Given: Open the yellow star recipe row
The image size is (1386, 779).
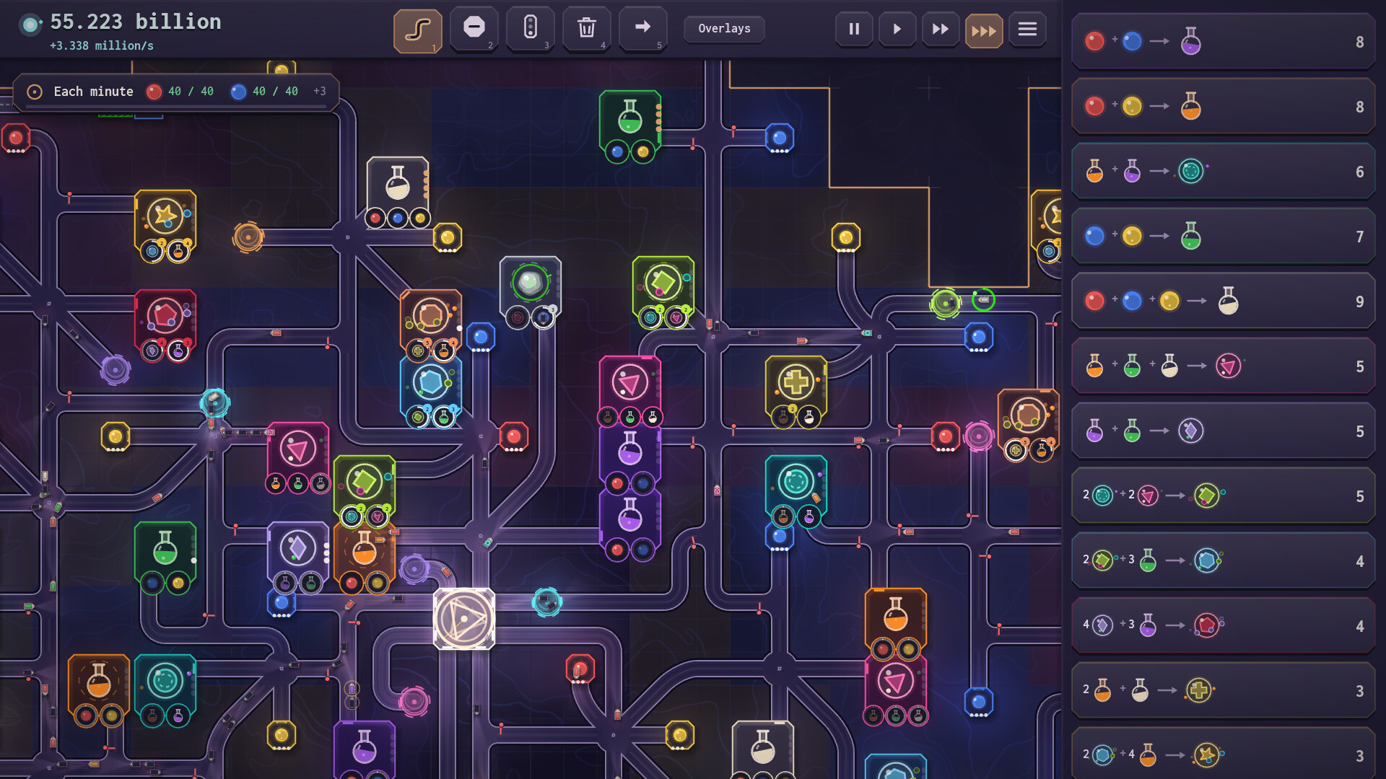Looking at the screenshot, I should (1224, 754).
